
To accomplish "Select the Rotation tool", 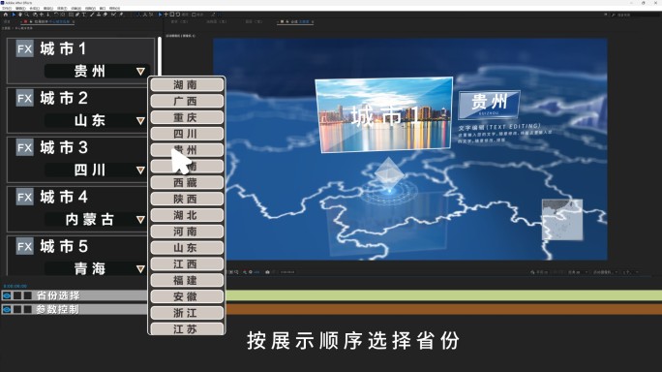I will pyautogui.click(x=56, y=15).
